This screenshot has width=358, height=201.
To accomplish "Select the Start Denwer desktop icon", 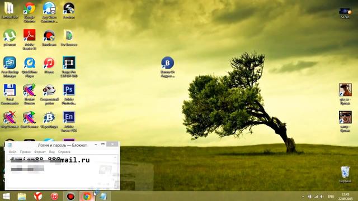I will (x=30, y=119).
